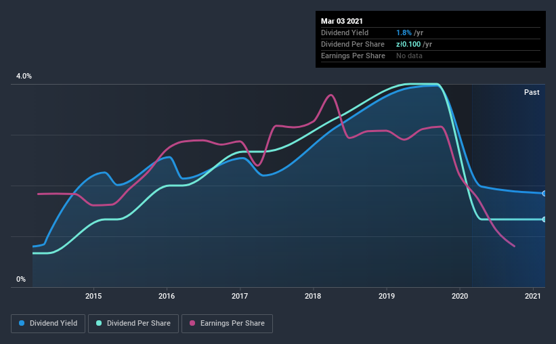This screenshot has height=344, width=556.
Task: Select the Dividend Yield endpoint marker
Action: [x=544, y=193]
